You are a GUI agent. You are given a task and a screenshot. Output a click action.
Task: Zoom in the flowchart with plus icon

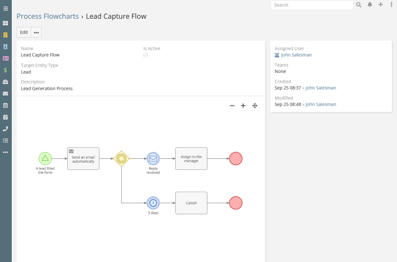[x=243, y=106]
